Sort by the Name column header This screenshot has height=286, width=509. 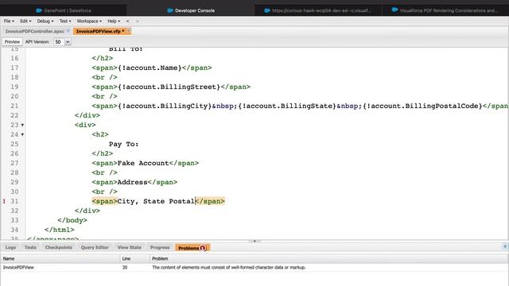coord(60,258)
